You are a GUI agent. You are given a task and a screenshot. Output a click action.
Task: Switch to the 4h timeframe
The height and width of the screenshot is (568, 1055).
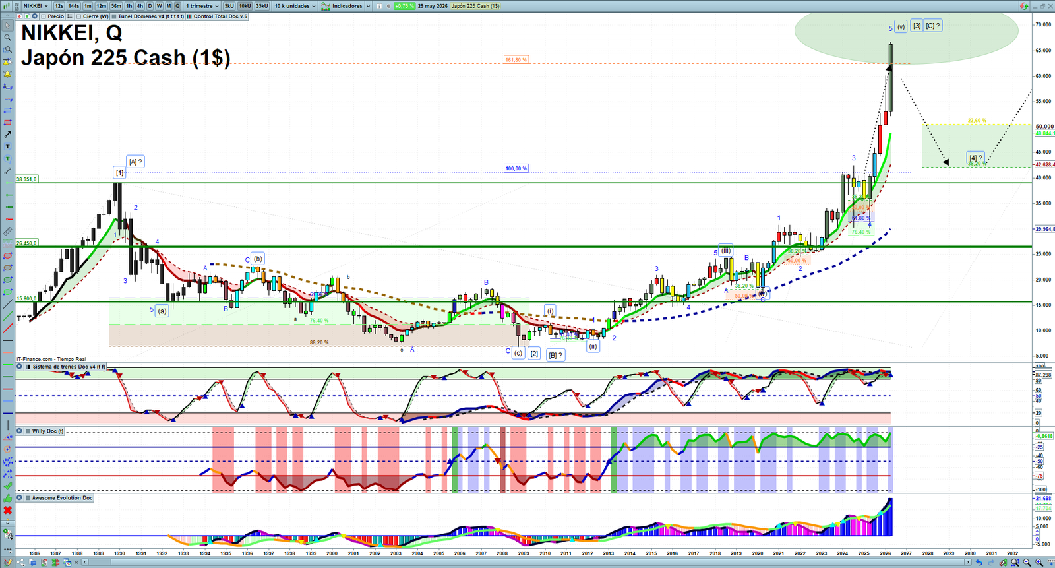140,6
